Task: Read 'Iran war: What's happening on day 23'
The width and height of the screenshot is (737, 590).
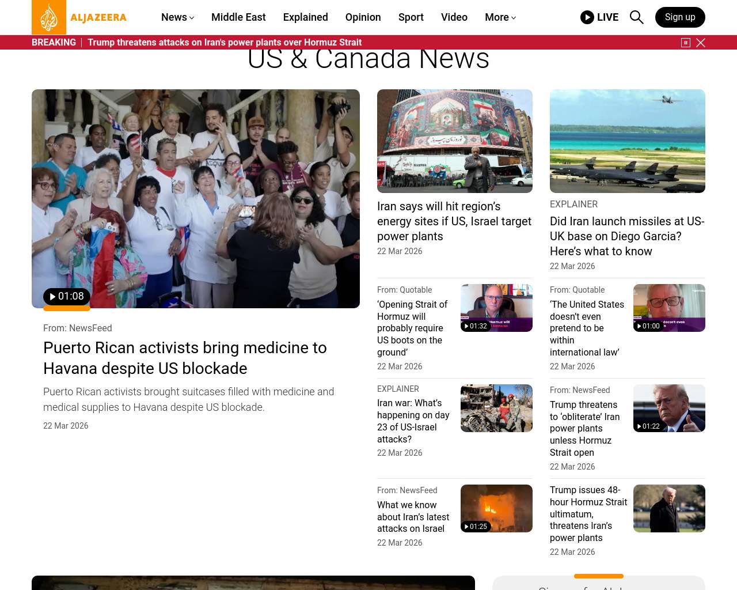Action: [x=413, y=421]
